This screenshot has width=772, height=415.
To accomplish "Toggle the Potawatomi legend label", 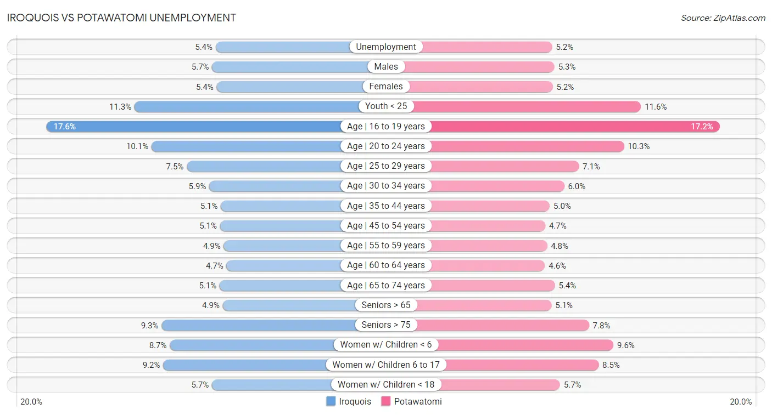I will click(418, 401).
